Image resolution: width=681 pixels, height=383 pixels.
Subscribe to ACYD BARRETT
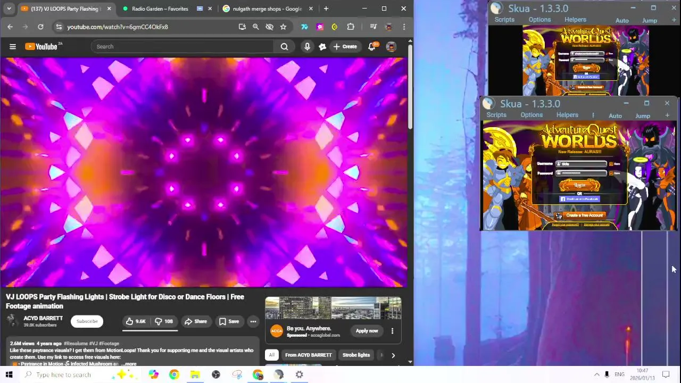point(87,321)
